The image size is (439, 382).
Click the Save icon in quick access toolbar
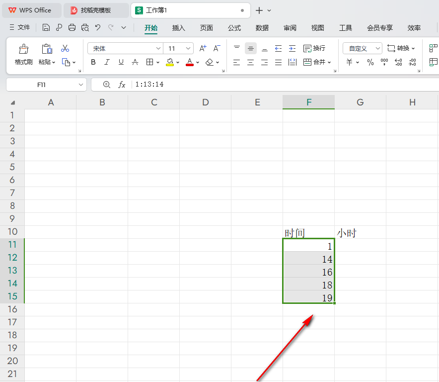(x=46, y=28)
